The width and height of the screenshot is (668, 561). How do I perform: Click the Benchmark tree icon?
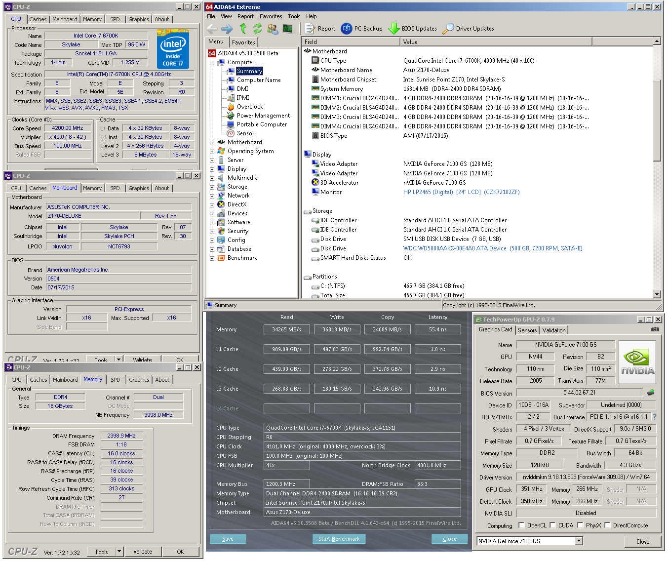pos(221,258)
